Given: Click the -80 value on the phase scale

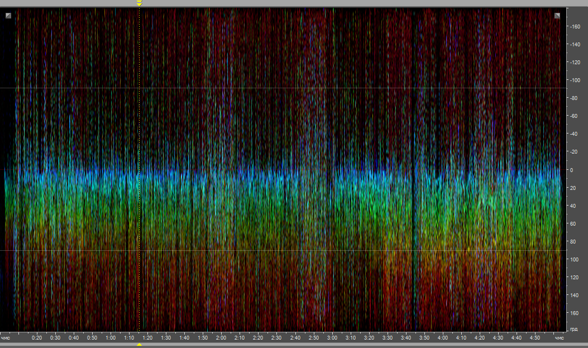Looking at the screenshot, I should pyautogui.click(x=573, y=98).
